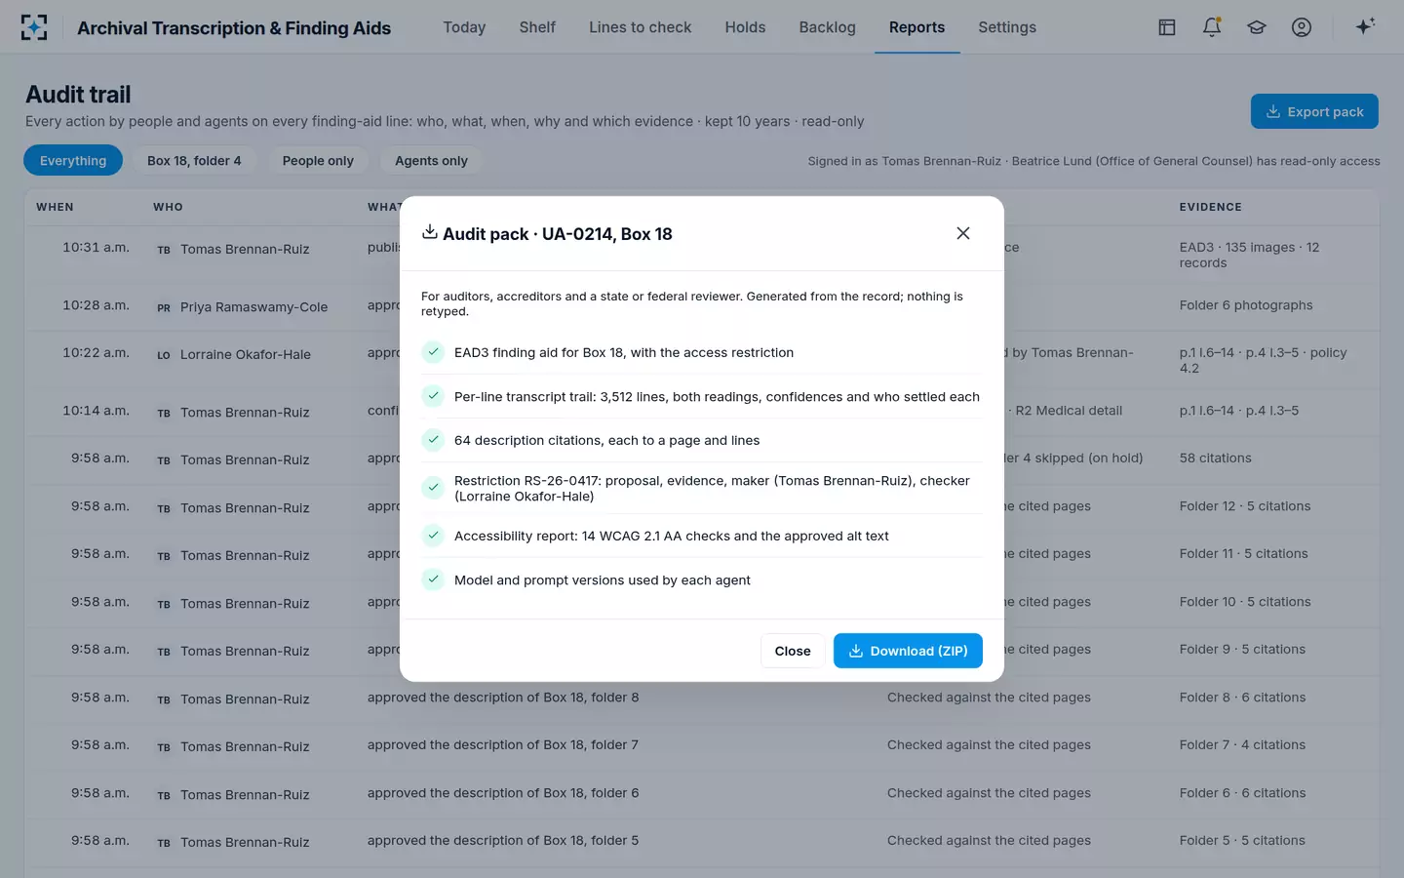Click the Export pack button
Viewport: 1404px width, 878px height.
(1314, 111)
